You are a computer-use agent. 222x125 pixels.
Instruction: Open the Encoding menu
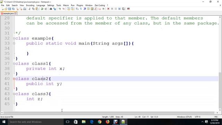coord(30,6)
